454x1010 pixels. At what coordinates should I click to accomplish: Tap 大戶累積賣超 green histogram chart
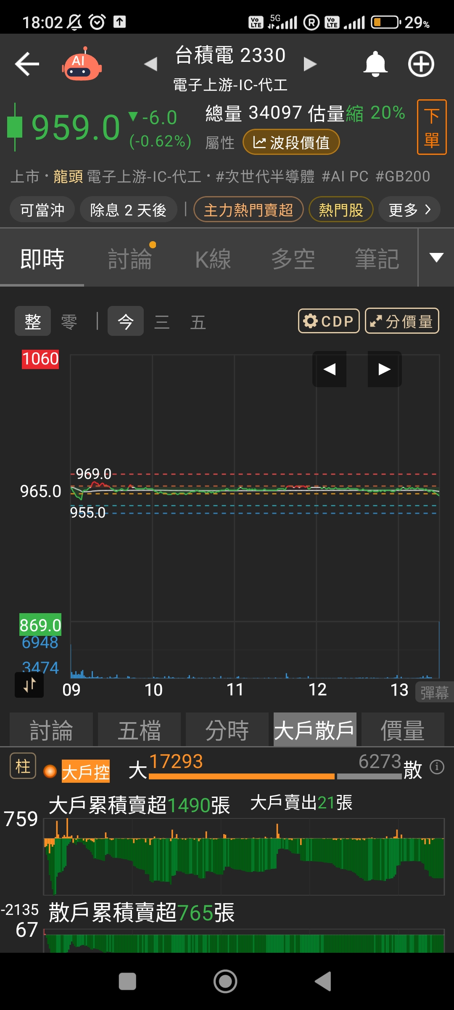(244, 856)
